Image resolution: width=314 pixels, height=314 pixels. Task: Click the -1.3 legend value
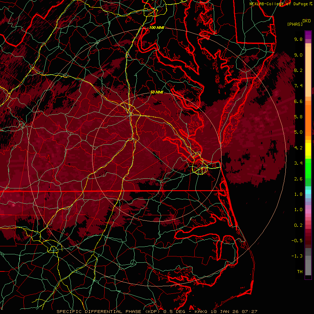pos(297,256)
